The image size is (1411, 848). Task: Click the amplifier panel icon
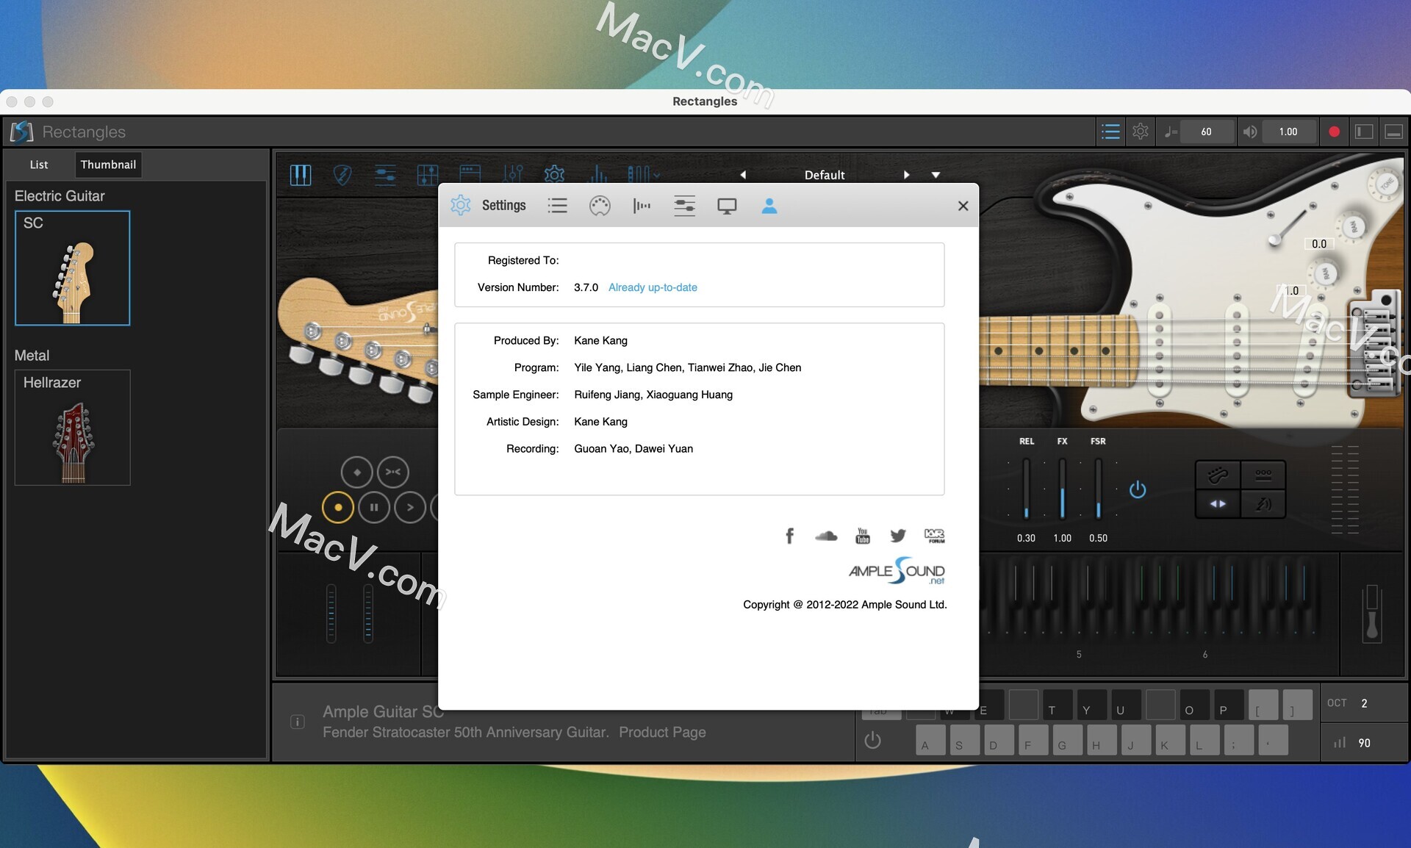click(x=469, y=175)
